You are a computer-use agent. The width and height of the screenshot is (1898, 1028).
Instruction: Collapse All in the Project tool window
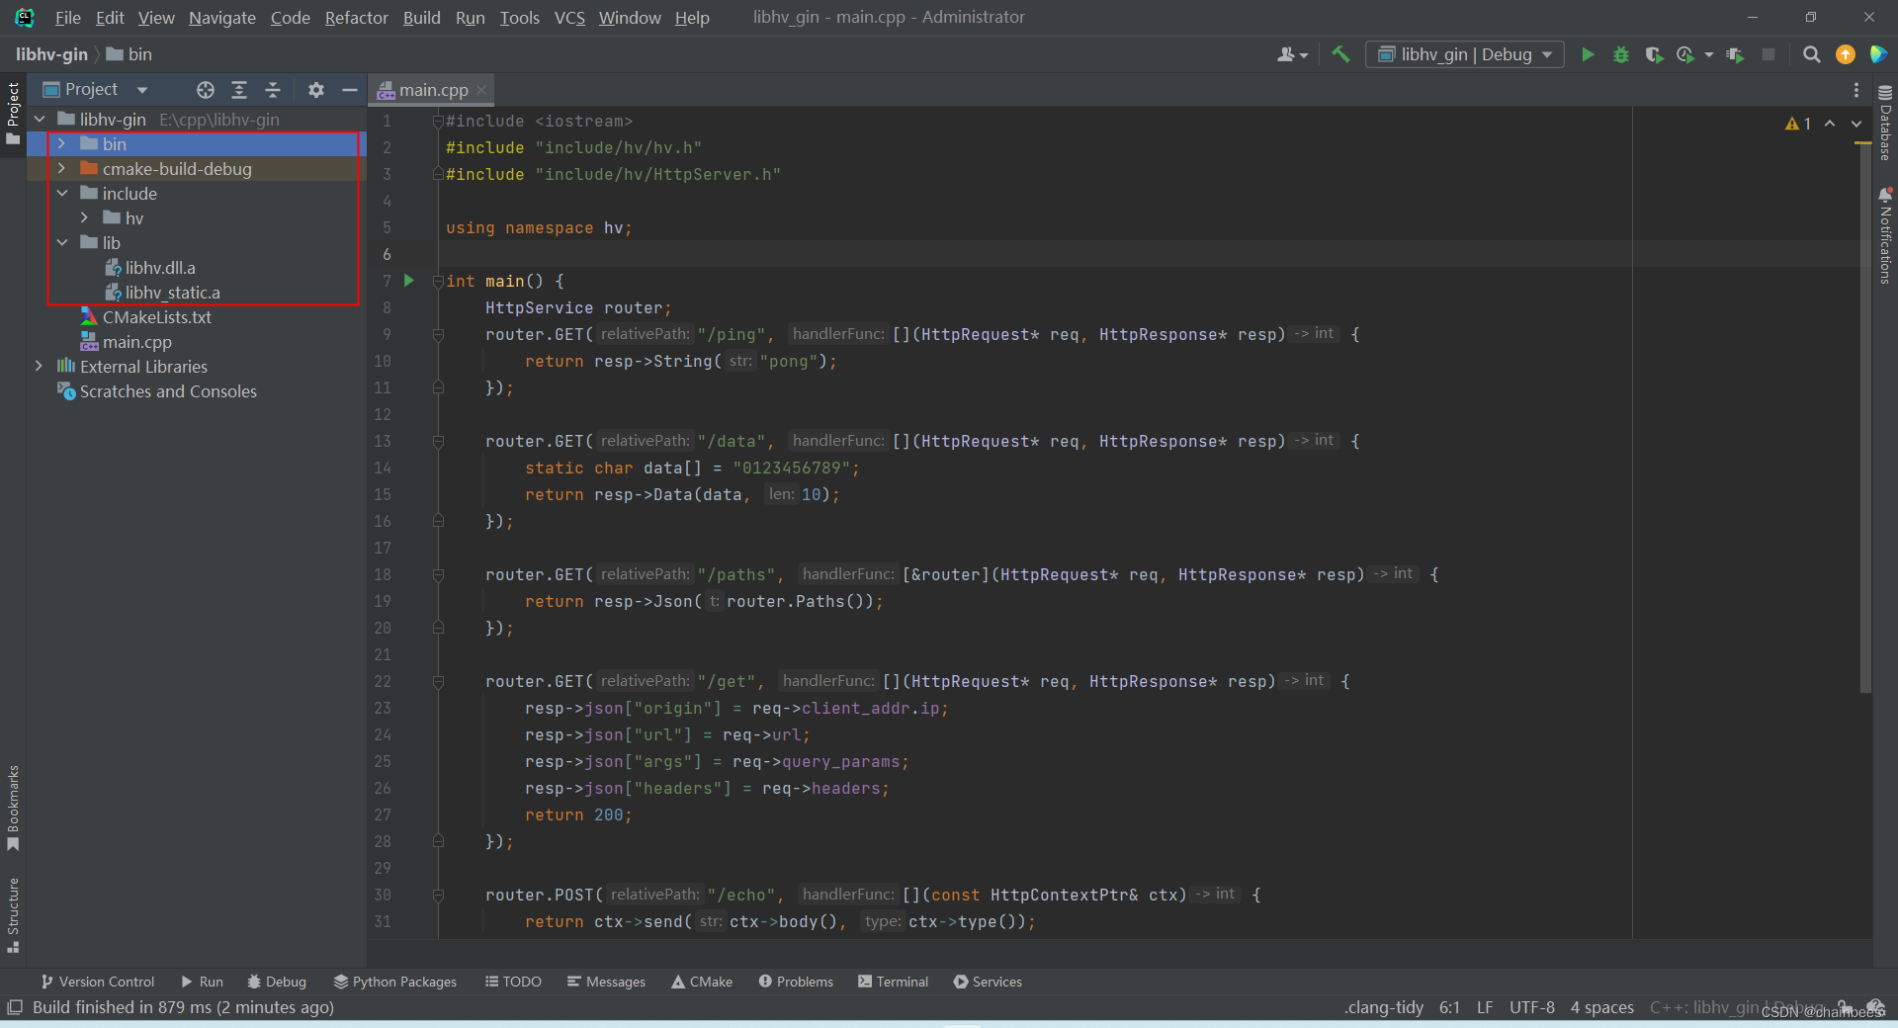(273, 89)
